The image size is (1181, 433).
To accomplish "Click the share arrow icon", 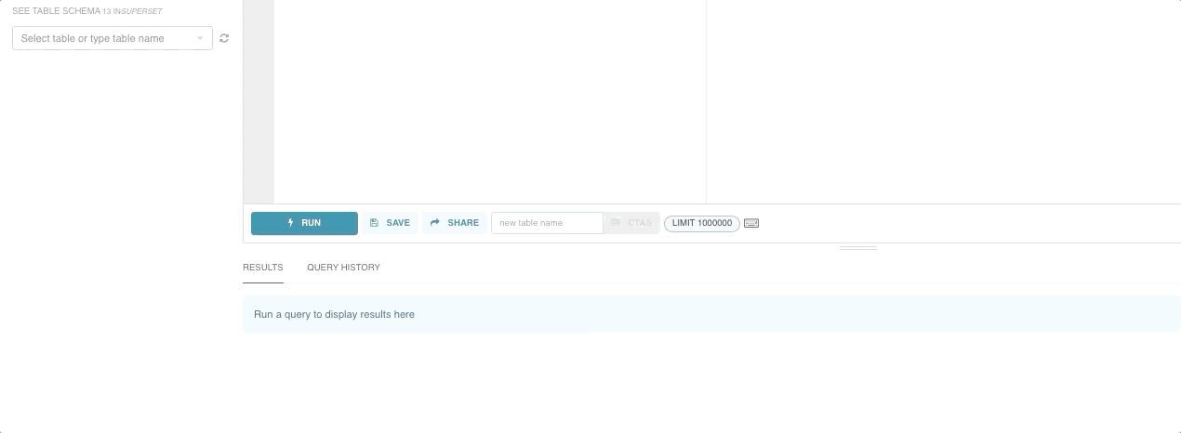I will coord(434,223).
